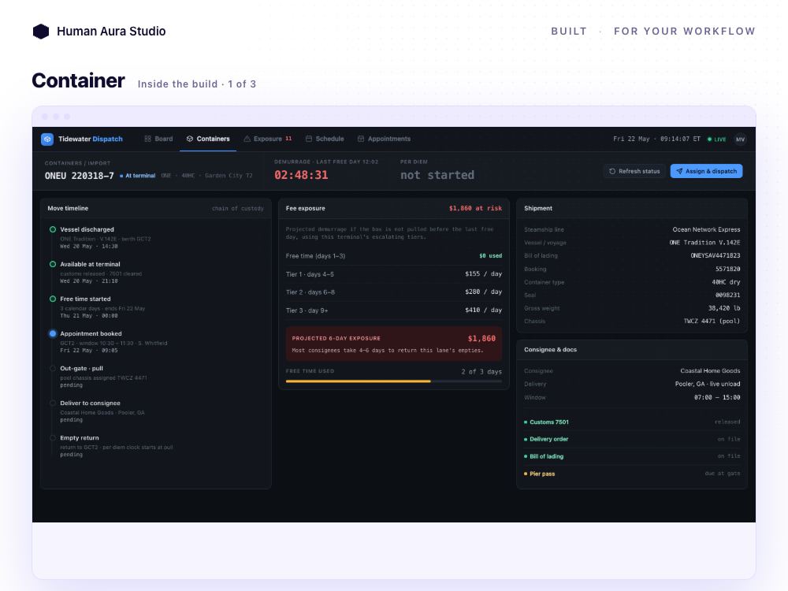
Task: Click container number ONEU 220318-7
Action: (x=80, y=176)
